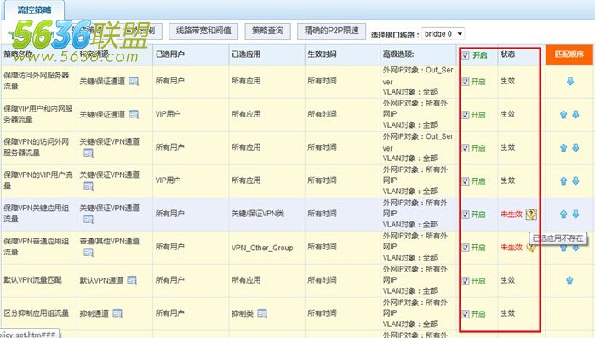Click the 精确的P2P限速 button
The image size is (595, 338).
point(332,31)
